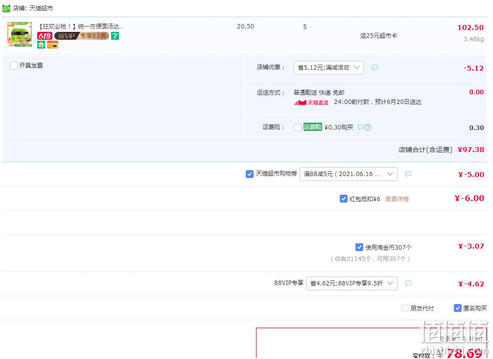
Task: Click comment icon beside coupon dropdown
Action: click(x=408, y=174)
